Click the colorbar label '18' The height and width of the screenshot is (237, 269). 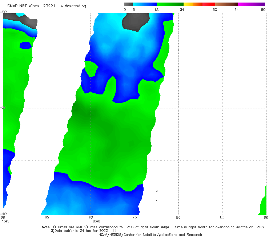(x=156, y=10)
